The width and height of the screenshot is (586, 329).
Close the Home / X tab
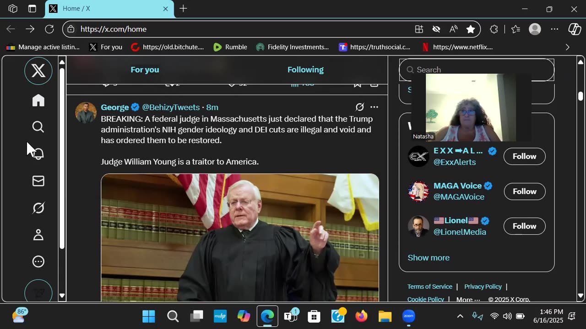pos(166,9)
